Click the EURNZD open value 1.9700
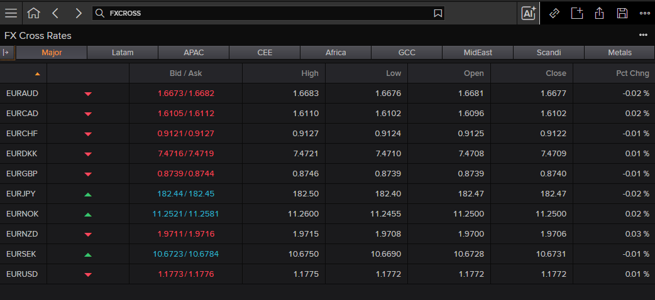 click(x=471, y=233)
